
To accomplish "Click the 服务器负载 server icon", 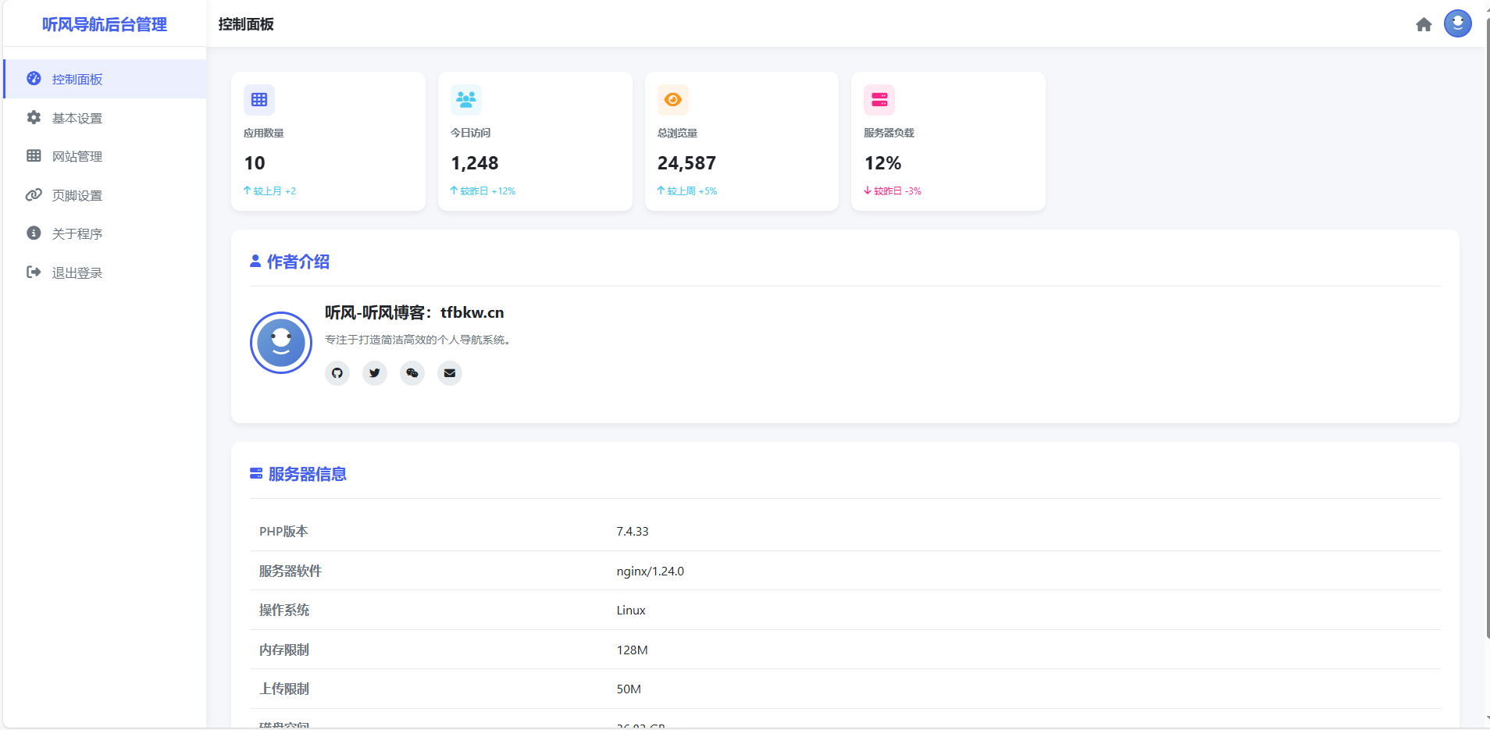I will [x=879, y=100].
